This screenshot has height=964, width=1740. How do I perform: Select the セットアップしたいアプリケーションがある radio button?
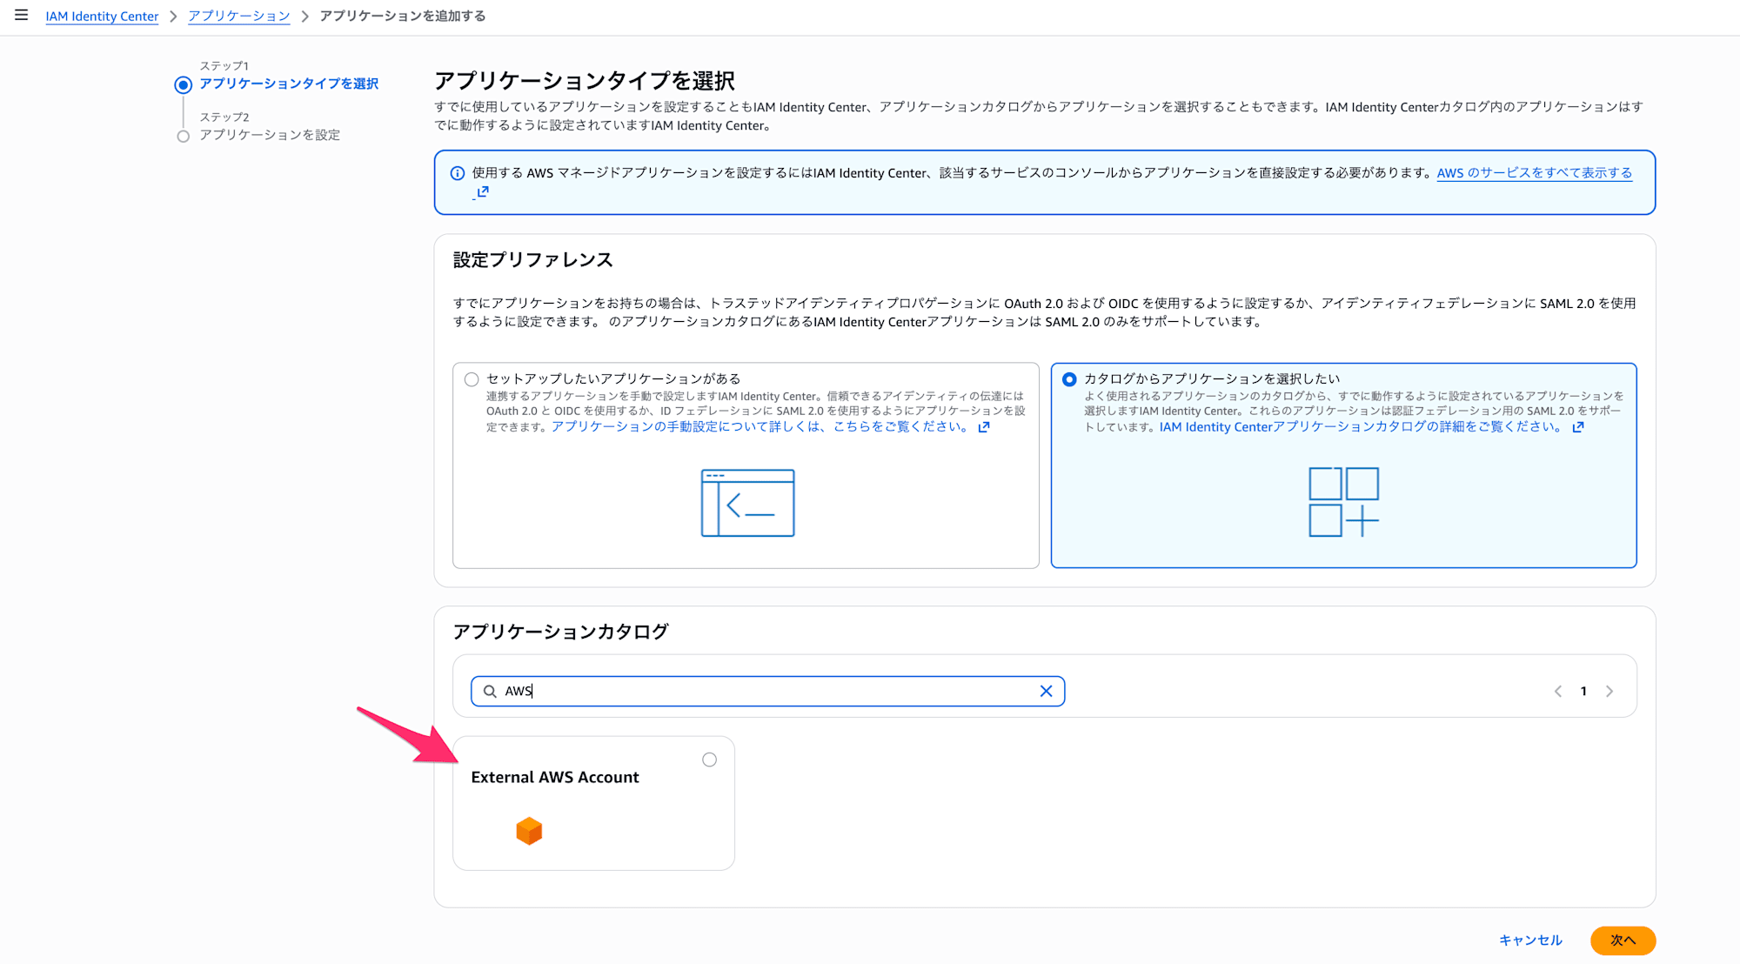471,378
